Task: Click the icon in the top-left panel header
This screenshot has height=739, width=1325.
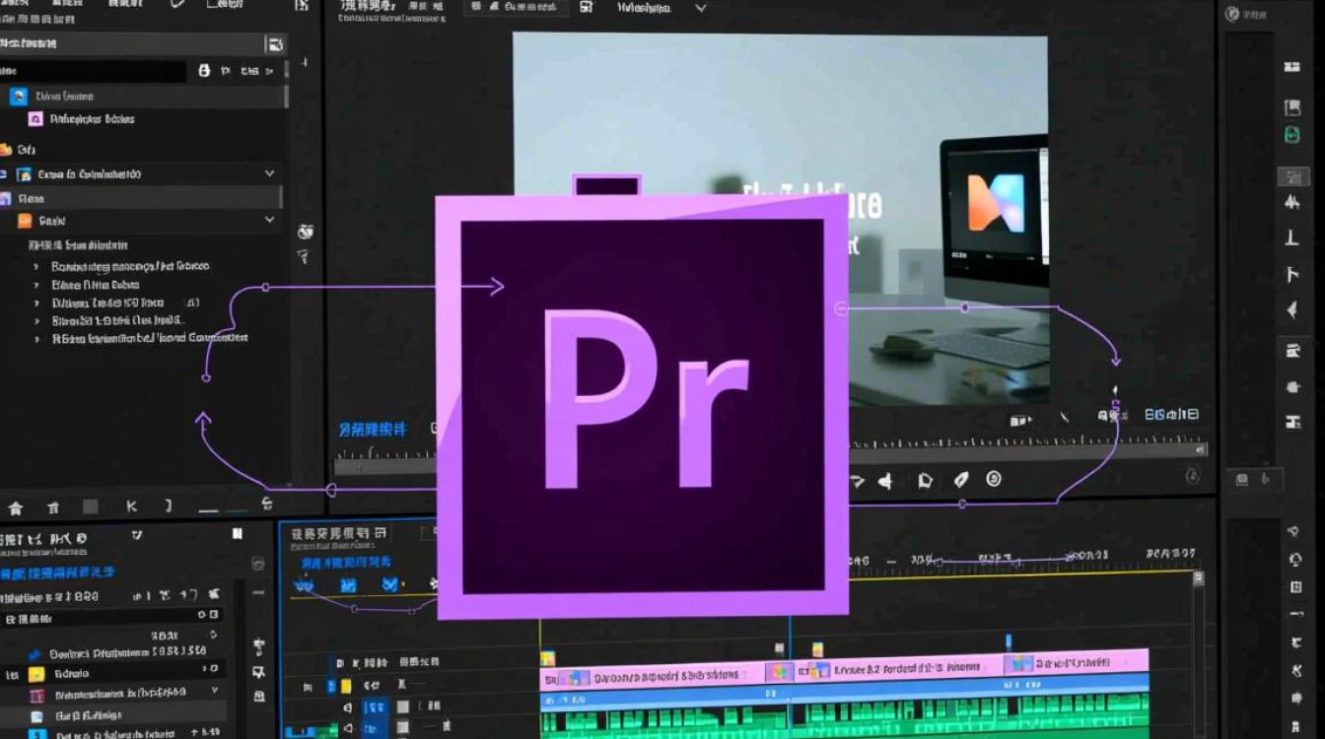Action: (x=274, y=43)
